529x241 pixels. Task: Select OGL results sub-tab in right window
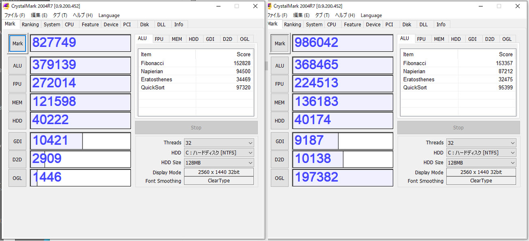[507, 39]
